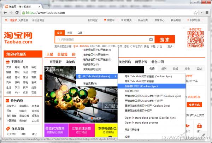
Task: Switch to the 安全 tab
Action: pos(187,68)
